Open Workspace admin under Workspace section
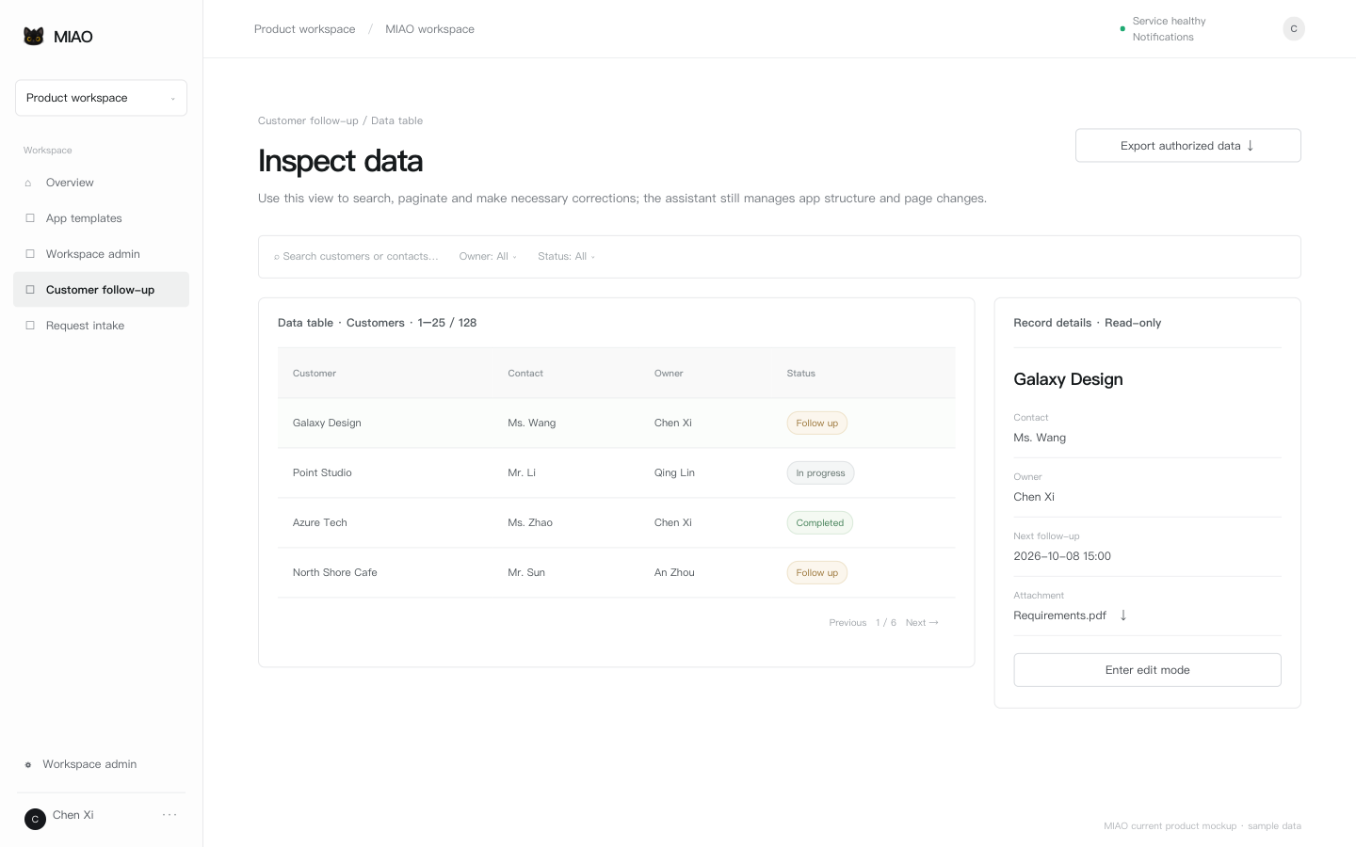Viewport: 1356px width, 847px height. (x=101, y=254)
